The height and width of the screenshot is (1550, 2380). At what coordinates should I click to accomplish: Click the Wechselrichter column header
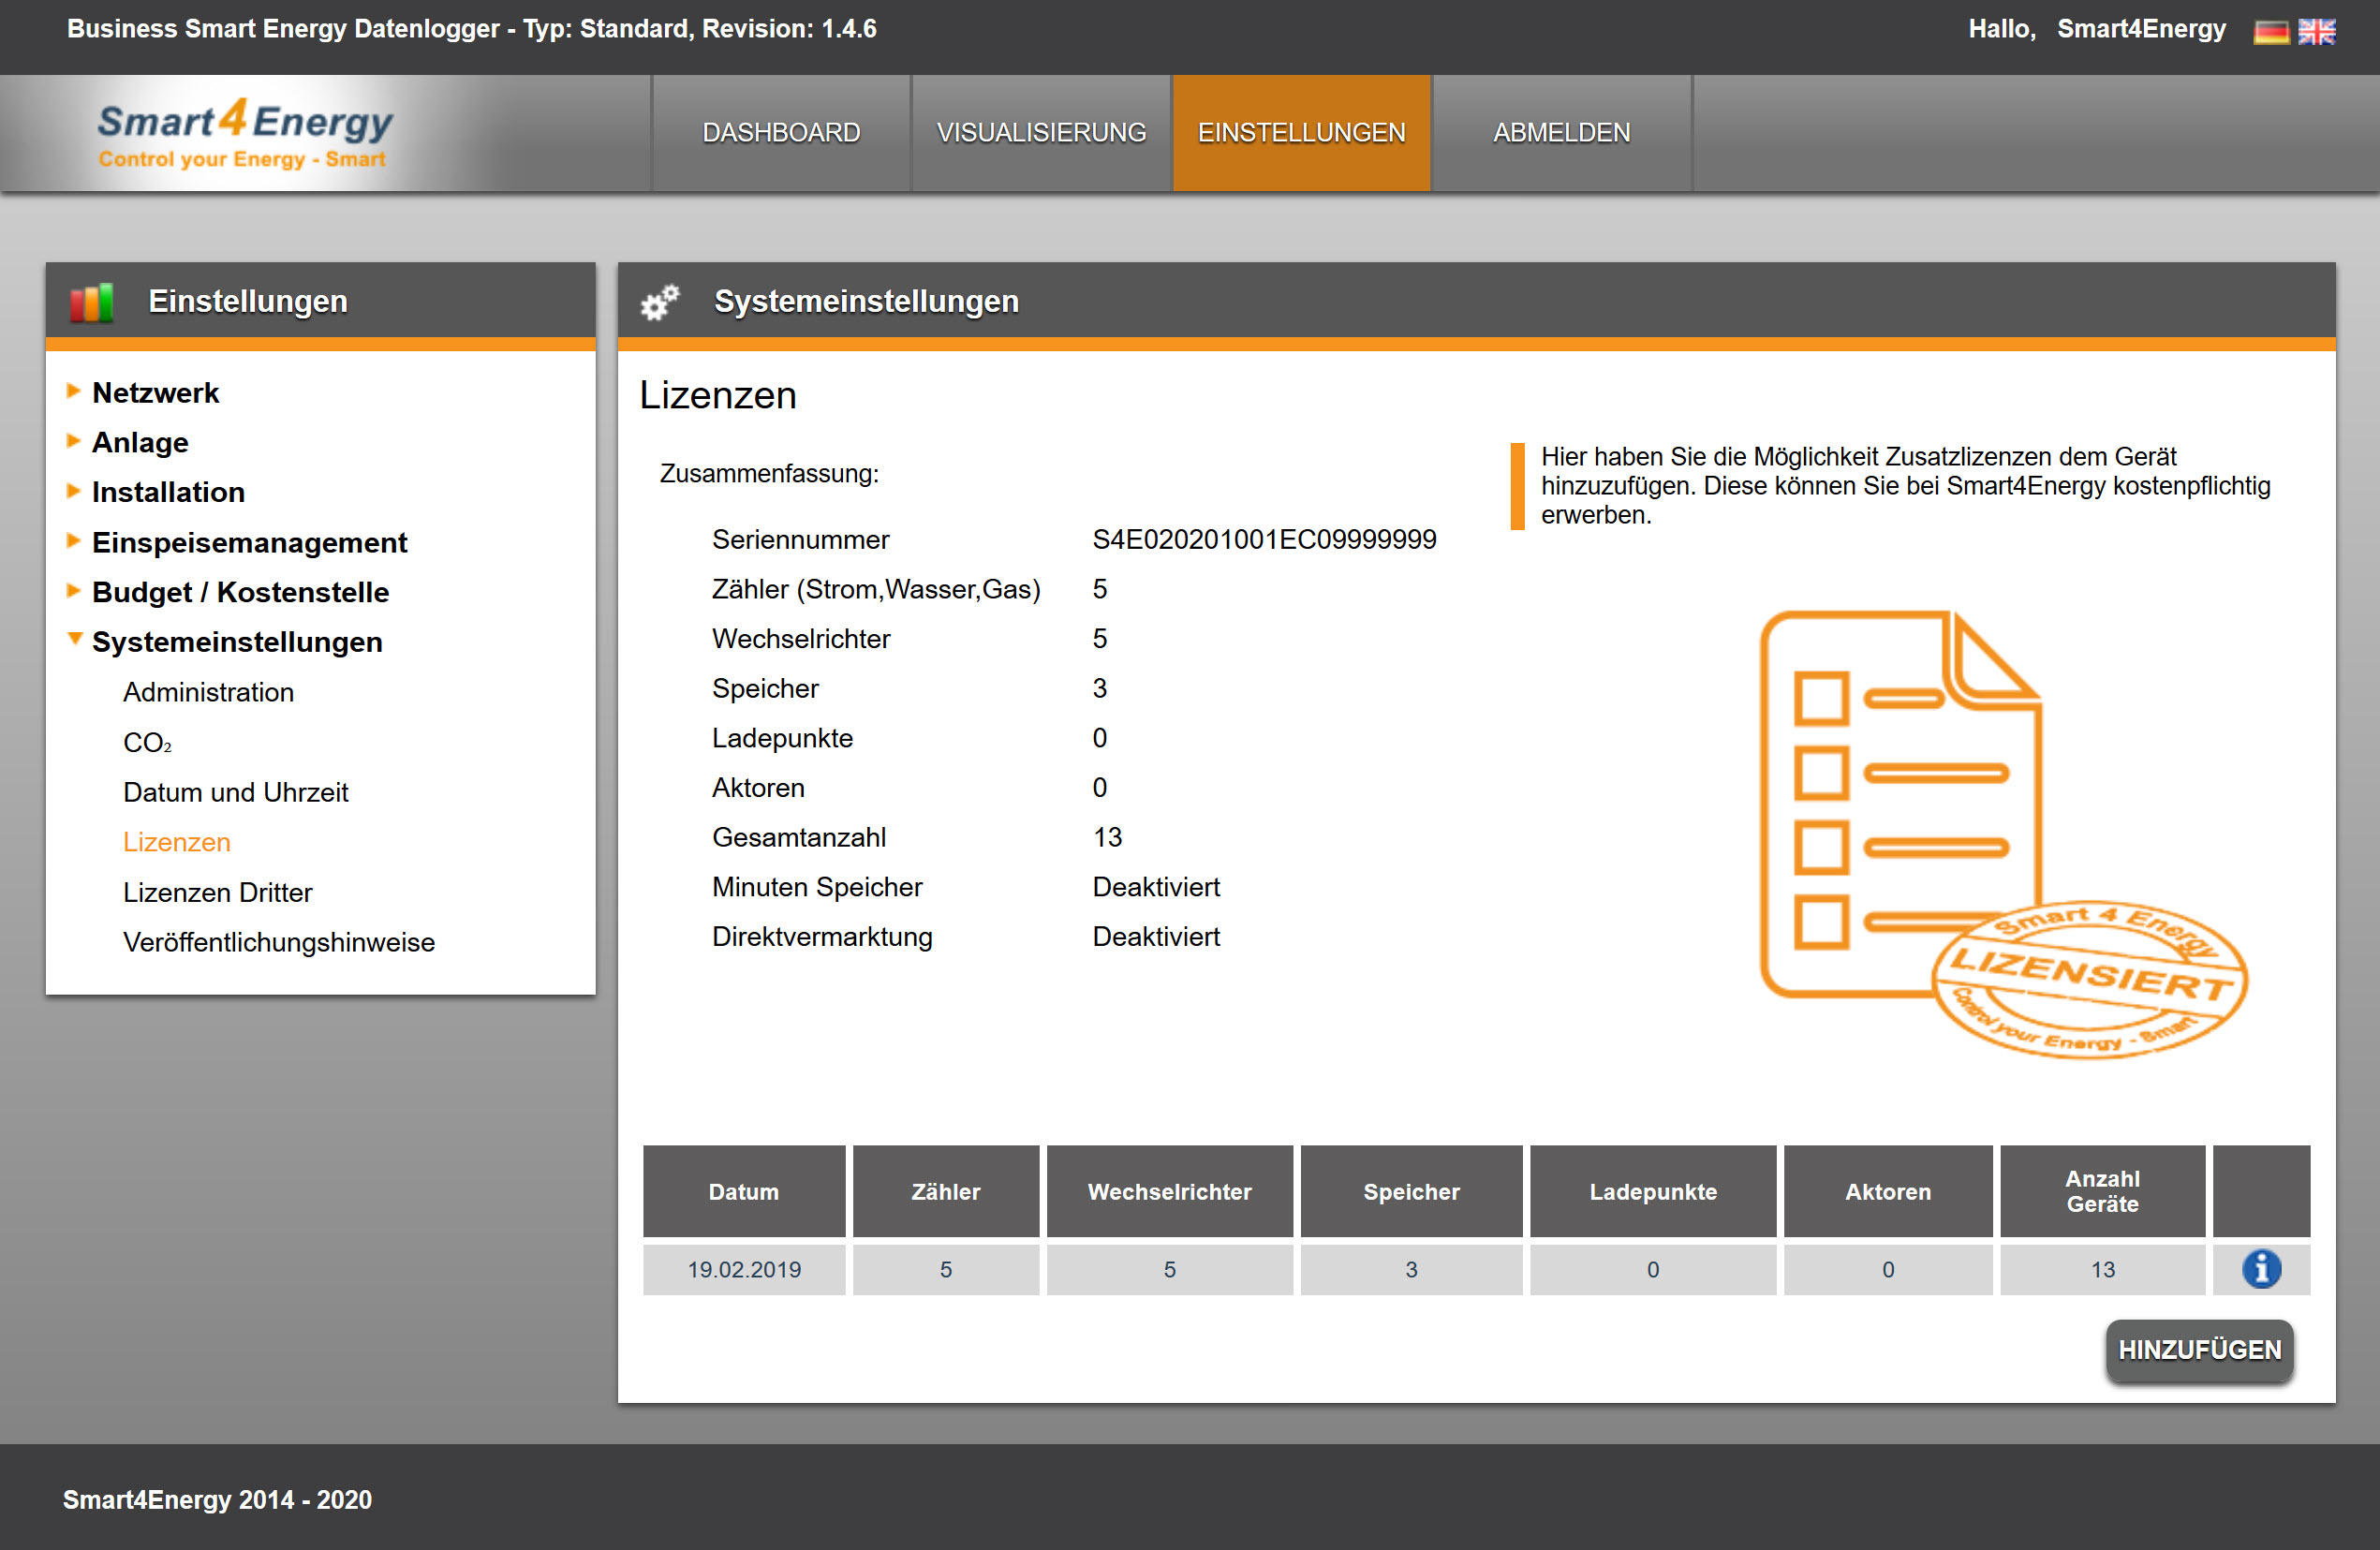[1169, 1191]
